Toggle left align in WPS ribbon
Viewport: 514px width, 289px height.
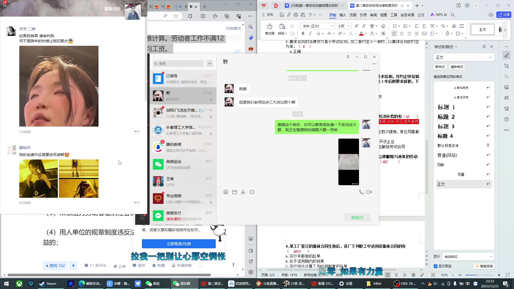click(x=394, y=33)
